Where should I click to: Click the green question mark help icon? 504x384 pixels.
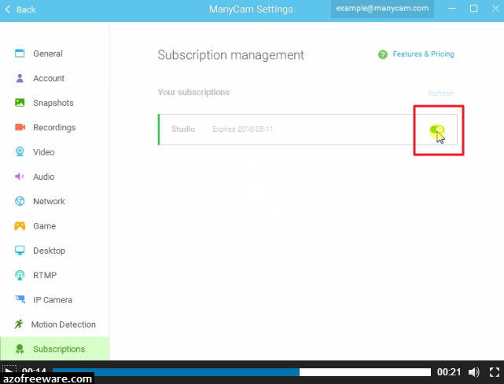point(382,54)
